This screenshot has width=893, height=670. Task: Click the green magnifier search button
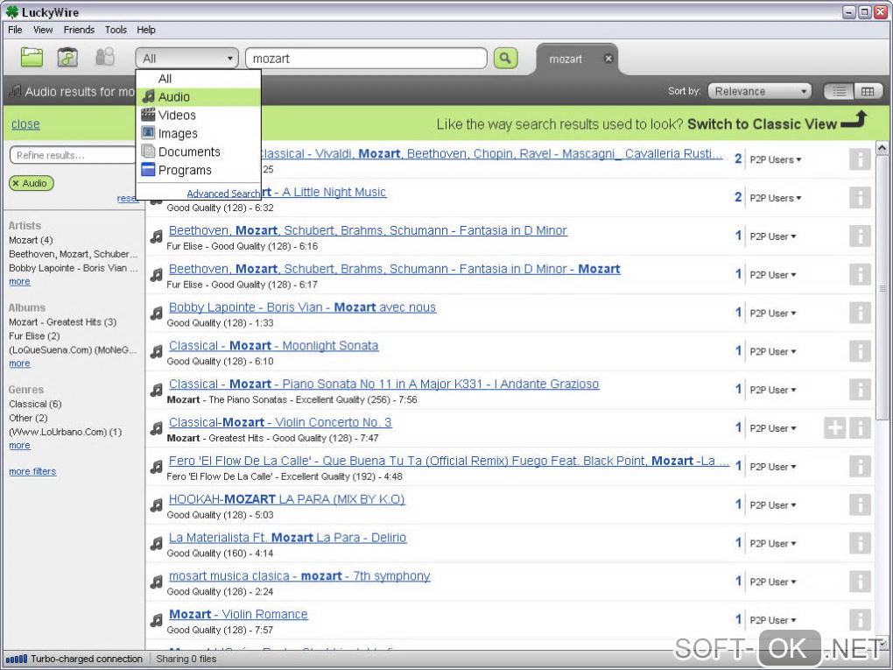[505, 58]
